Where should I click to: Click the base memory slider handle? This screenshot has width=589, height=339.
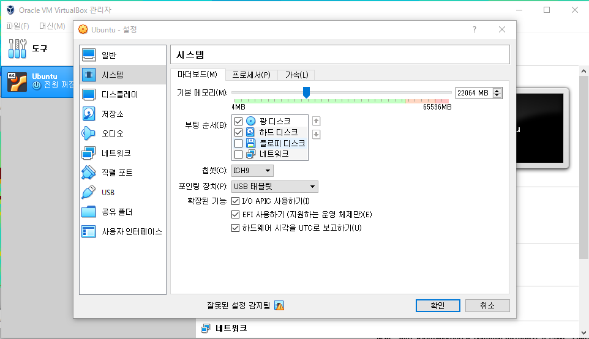[x=307, y=92]
